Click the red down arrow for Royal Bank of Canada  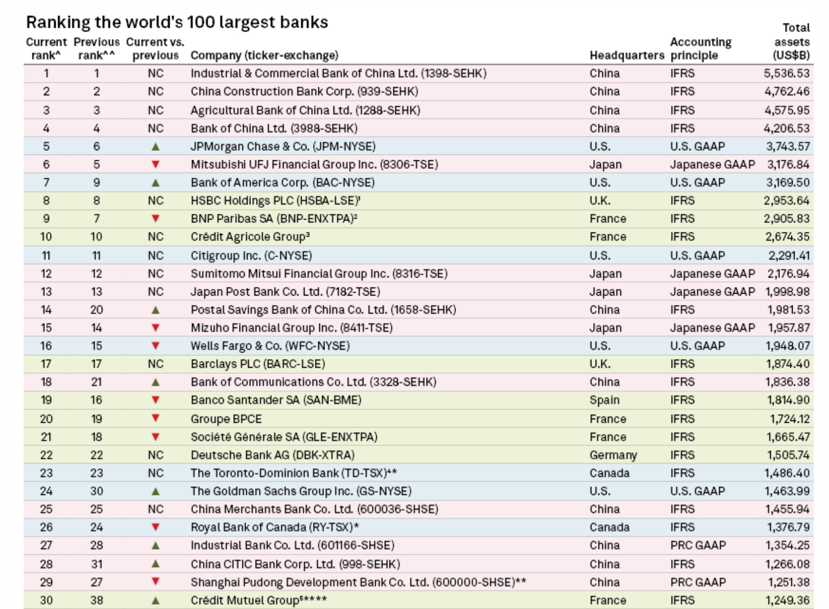[156, 527]
